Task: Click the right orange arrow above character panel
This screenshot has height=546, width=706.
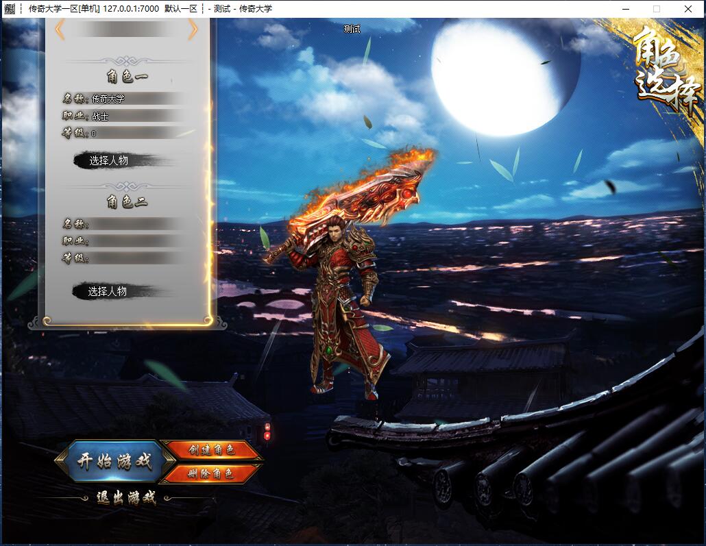Action: tap(193, 30)
